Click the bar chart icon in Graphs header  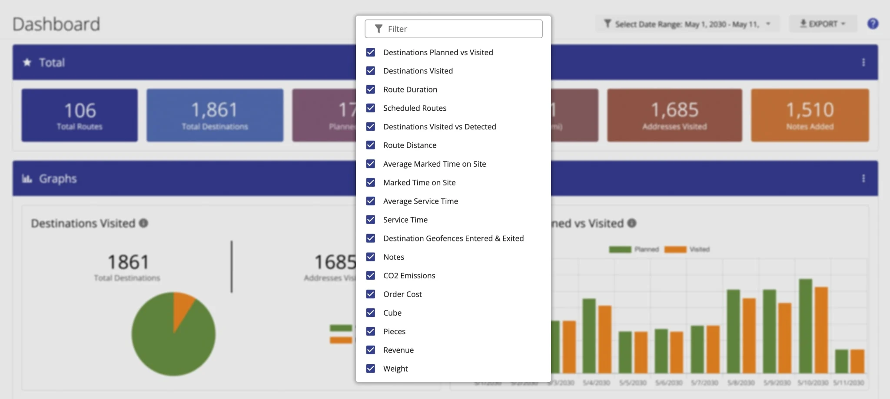[x=27, y=178]
